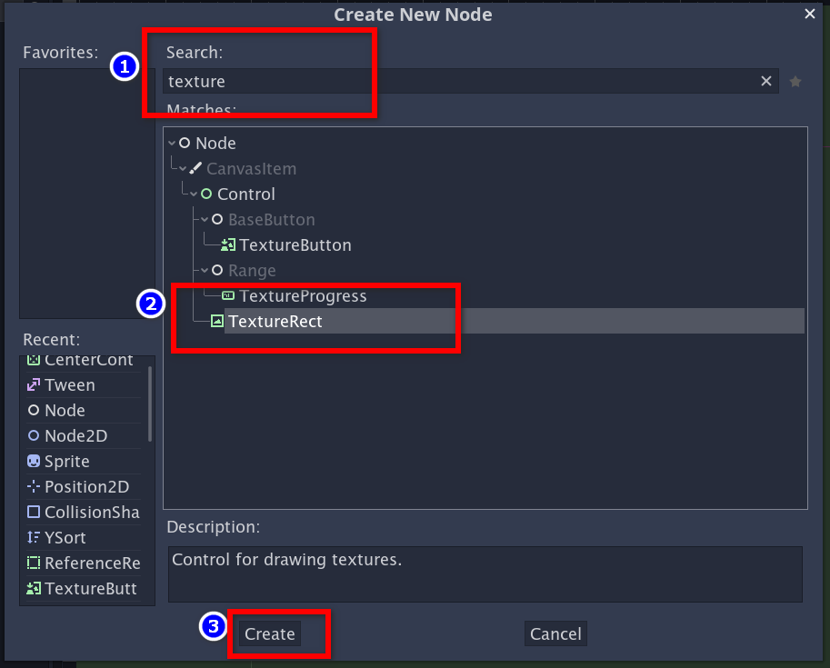
Task: Collapse the root Node tree item
Action: 172,143
